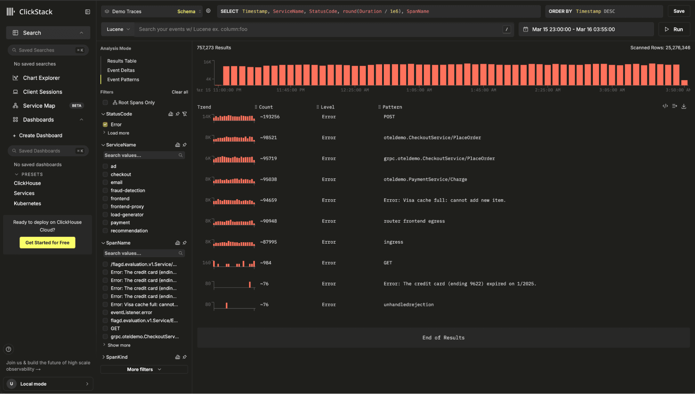This screenshot has height=394, width=695.
Task: Open the help question mark icon
Action: pyautogui.click(x=9, y=349)
